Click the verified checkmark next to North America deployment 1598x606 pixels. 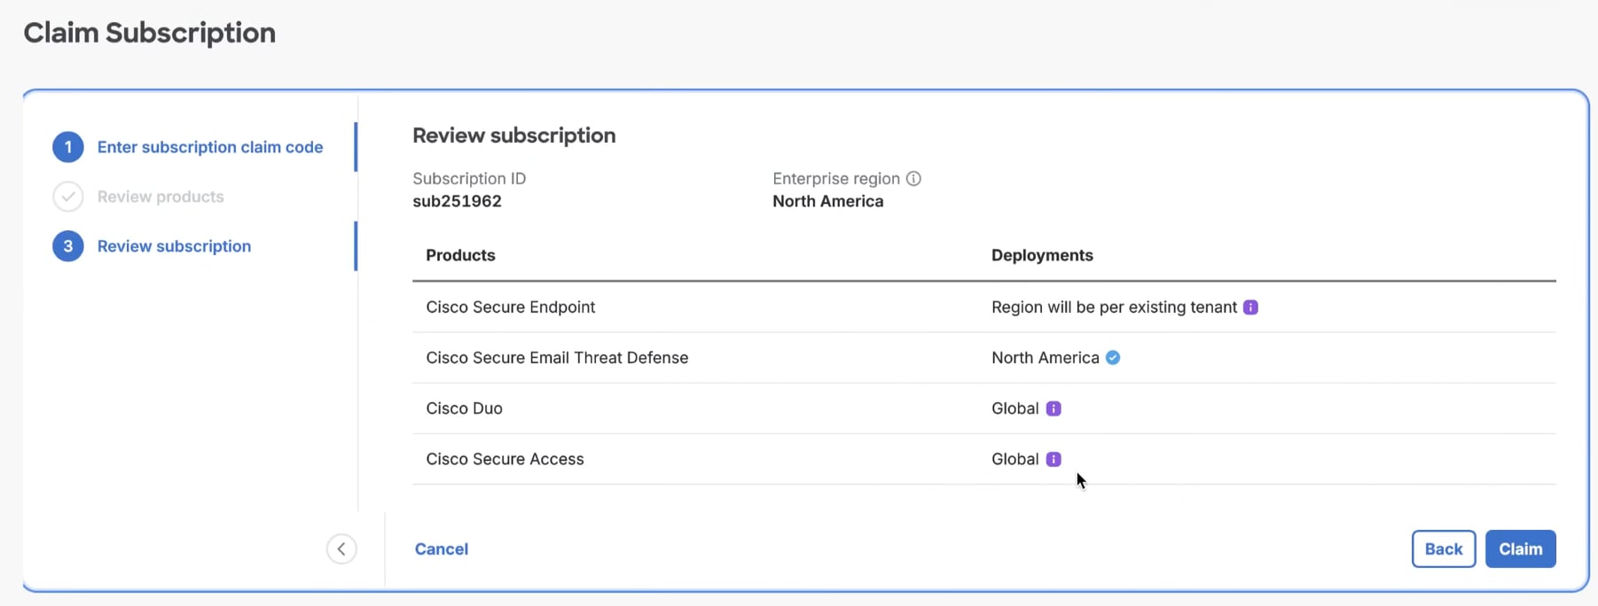coord(1113,358)
